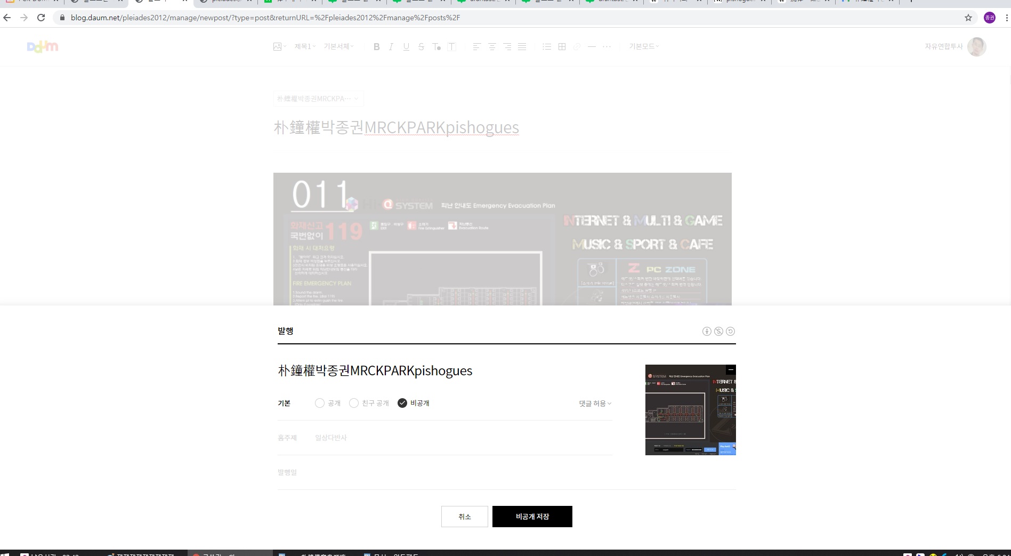
Task: Toggle Italic formatting in editor toolbar
Action: (391, 47)
